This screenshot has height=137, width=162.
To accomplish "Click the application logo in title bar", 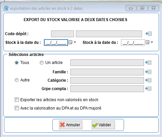I will (x=6, y=8).
